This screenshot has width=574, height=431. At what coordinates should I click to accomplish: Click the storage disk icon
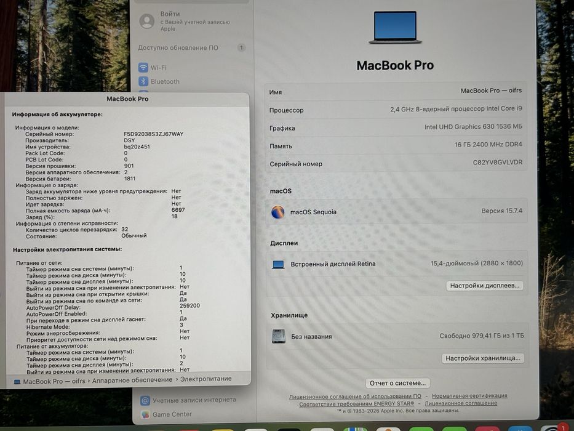click(x=279, y=336)
